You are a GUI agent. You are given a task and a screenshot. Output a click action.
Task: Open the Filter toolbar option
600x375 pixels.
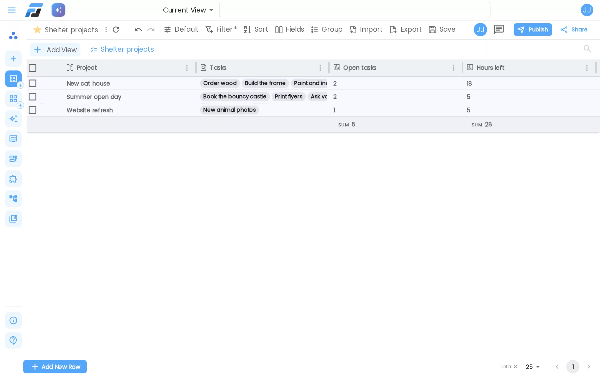pyautogui.click(x=221, y=29)
